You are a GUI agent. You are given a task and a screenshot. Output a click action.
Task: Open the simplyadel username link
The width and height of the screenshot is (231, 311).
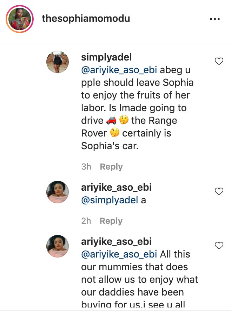click(106, 57)
